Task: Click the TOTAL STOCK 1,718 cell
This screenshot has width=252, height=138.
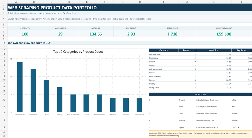Action: [172, 34]
